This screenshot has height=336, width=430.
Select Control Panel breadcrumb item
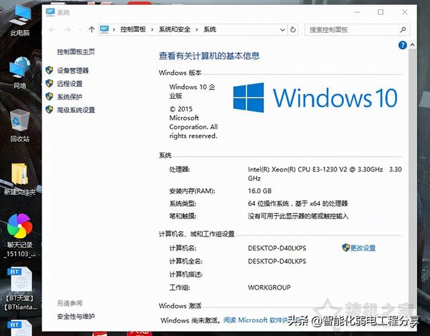(x=133, y=30)
